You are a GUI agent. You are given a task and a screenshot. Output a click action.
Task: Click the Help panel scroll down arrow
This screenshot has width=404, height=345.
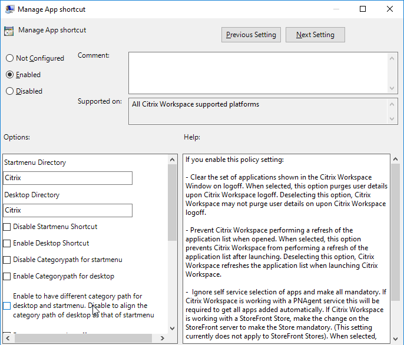(x=396, y=339)
